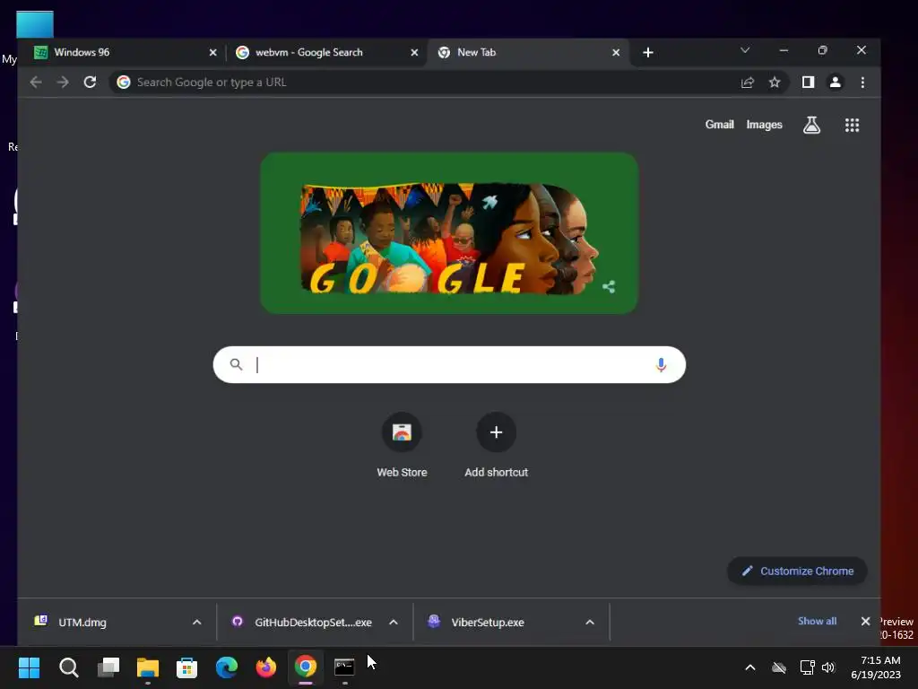Expand options for ViberSetup.exe download
918x689 pixels.
(590, 623)
